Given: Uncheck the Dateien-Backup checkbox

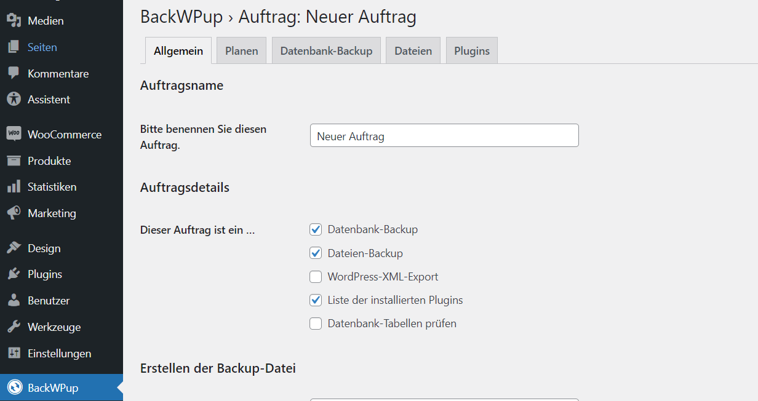Looking at the screenshot, I should 316,253.
